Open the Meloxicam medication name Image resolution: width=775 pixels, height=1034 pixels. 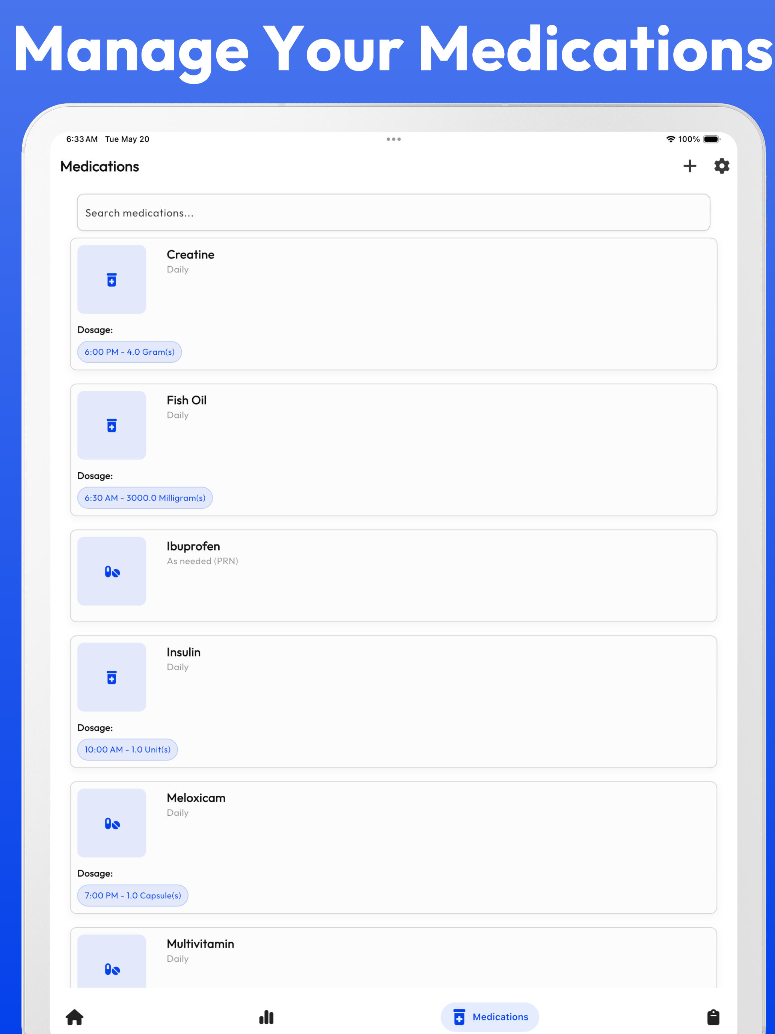[x=196, y=798]
